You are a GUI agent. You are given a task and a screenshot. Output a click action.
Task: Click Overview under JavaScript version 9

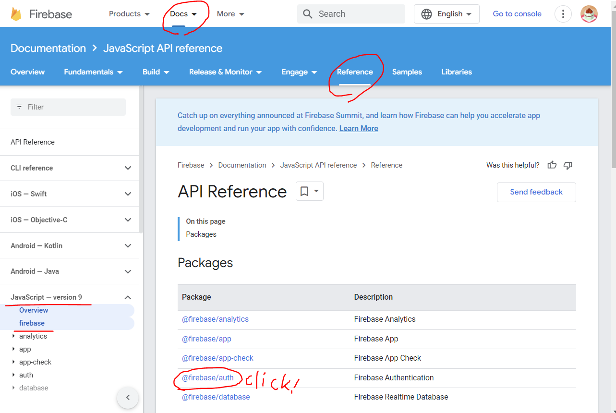(34, 310)
